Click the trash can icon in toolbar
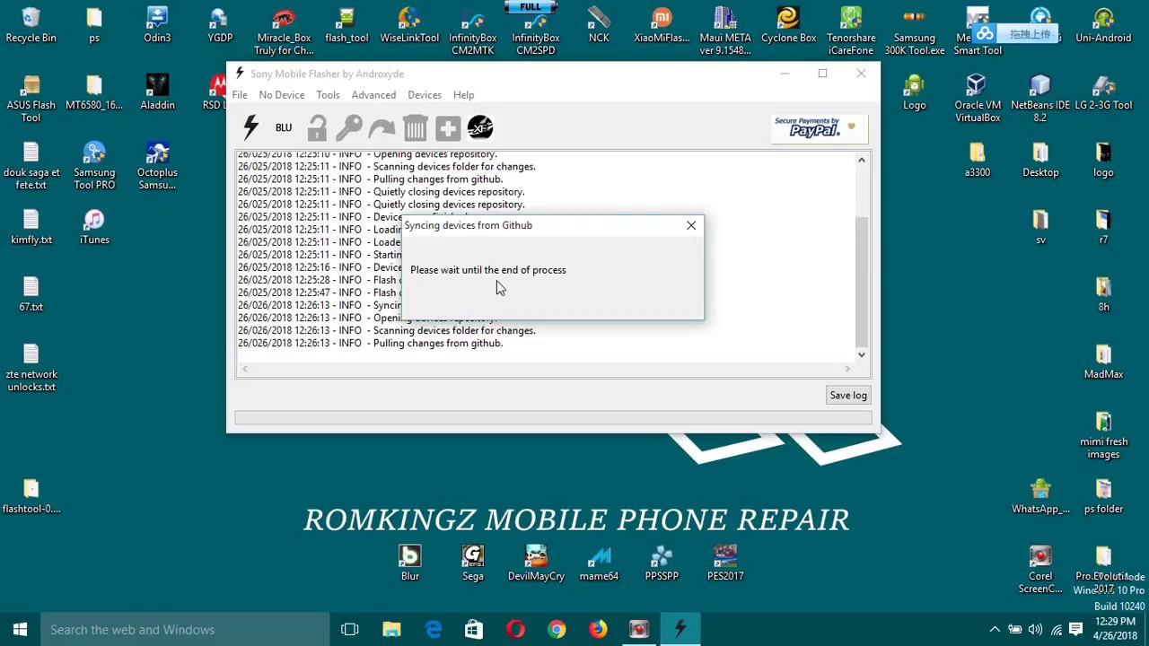This screenshot has height=646, width=1149. [x=415, y=127]
